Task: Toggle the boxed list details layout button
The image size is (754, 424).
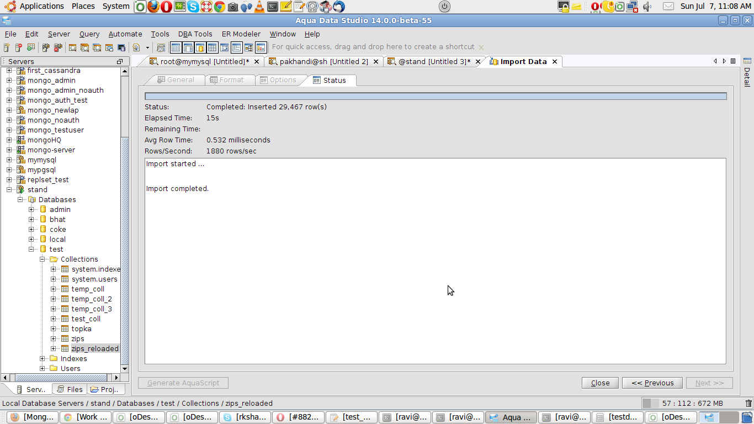Action: 236,47
